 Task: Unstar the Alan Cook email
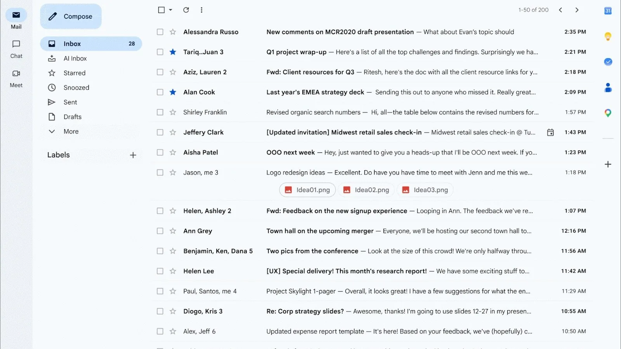point(173,92)
